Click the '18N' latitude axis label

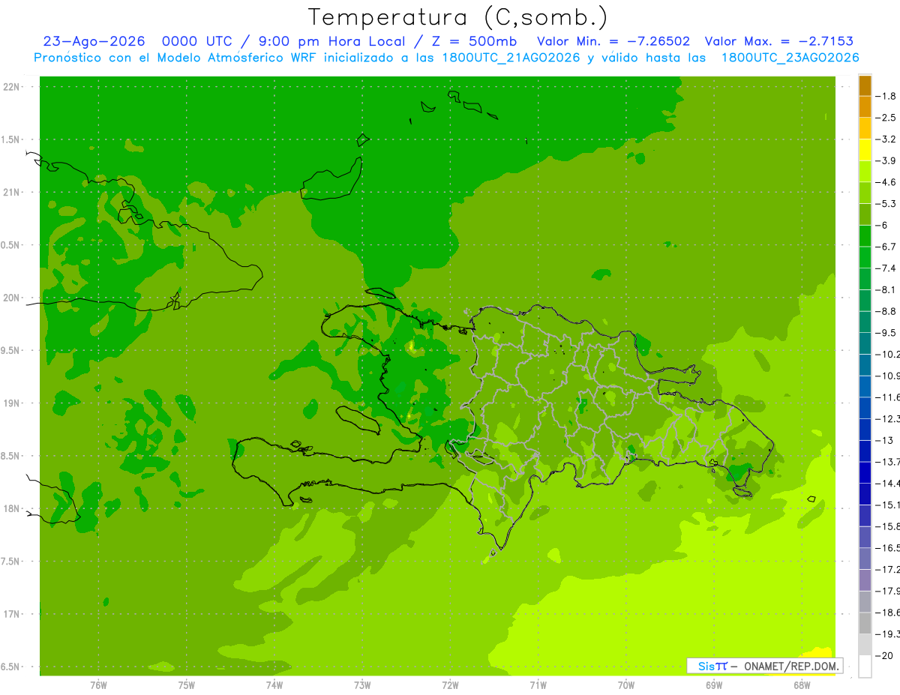(x=12, y=509)
